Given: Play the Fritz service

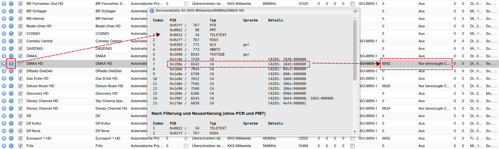Looking at the screenshot, I should point(4,146).
